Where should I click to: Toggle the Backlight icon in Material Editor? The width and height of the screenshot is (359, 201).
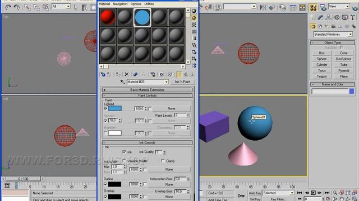(x=194, y=18)
